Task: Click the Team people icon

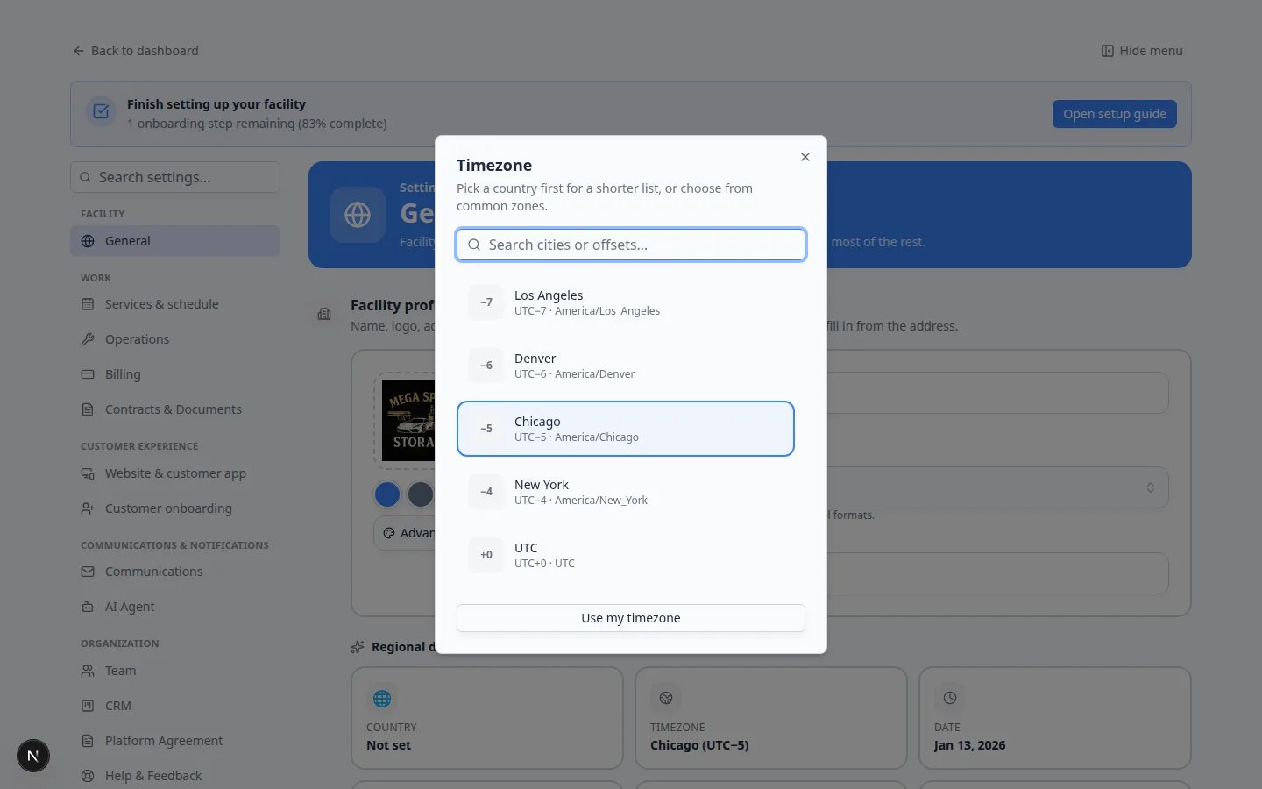Action: point(88,671)
